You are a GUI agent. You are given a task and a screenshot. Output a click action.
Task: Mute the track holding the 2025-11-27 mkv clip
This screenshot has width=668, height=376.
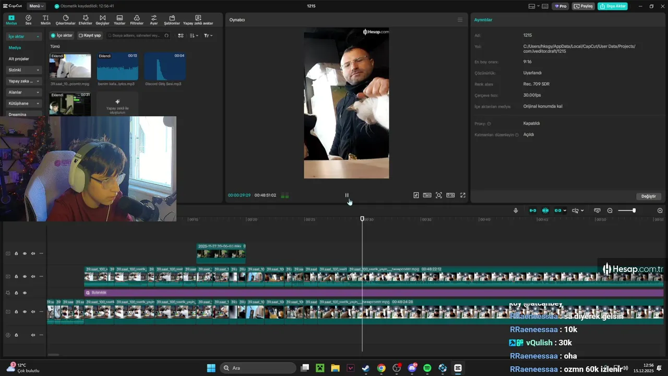click(x=33, y=253)
